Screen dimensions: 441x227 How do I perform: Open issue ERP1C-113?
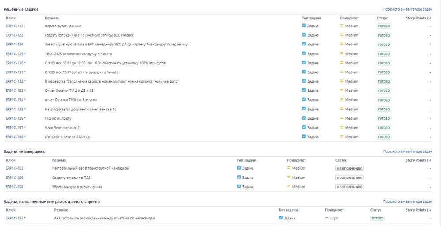[14, 26]
